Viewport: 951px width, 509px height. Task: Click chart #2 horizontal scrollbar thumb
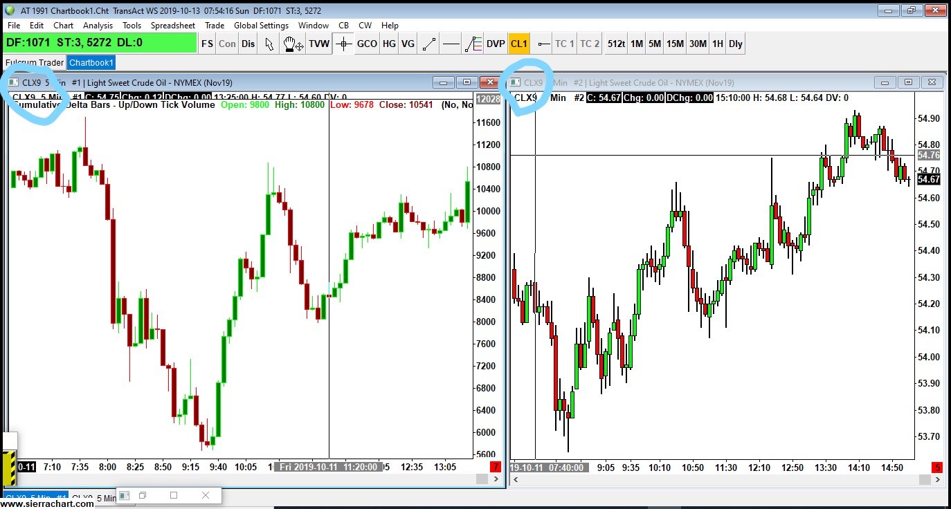(x=923, y=479)
